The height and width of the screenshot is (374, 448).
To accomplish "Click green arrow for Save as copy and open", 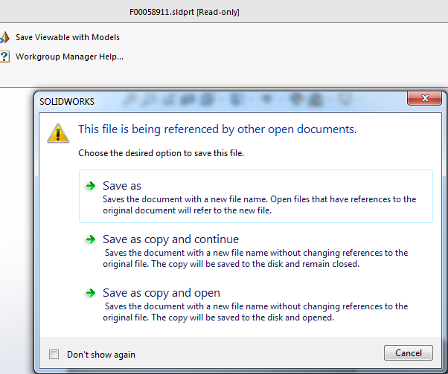I will point(91,293).
